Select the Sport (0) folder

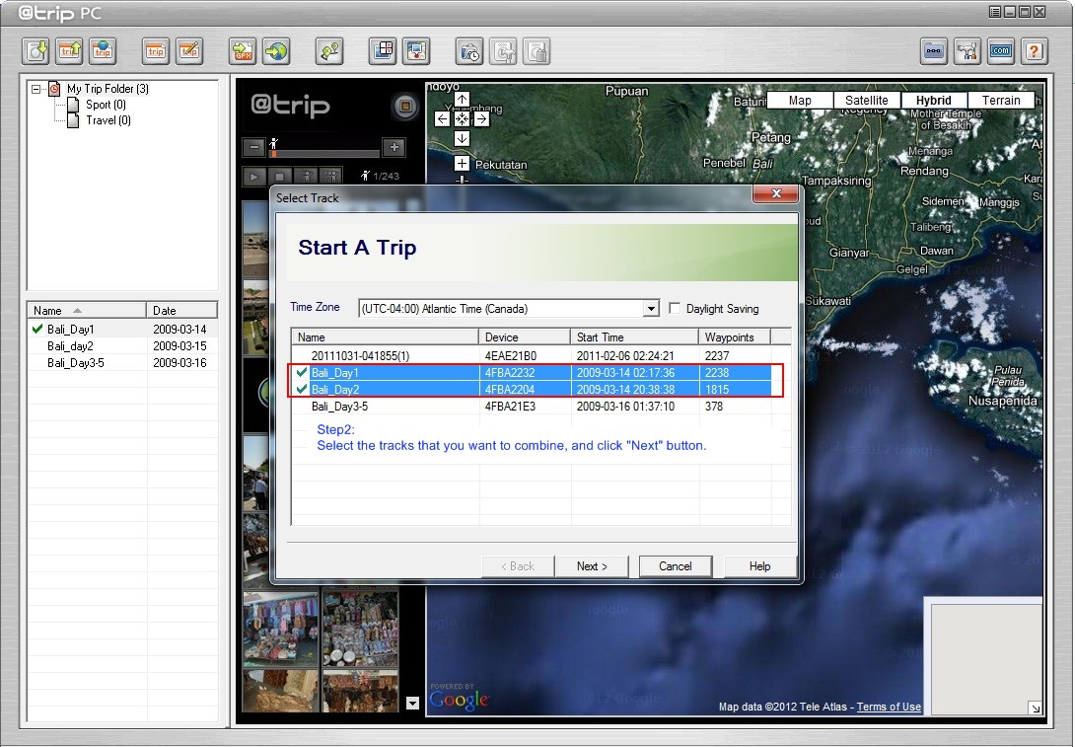click(106, 105)
